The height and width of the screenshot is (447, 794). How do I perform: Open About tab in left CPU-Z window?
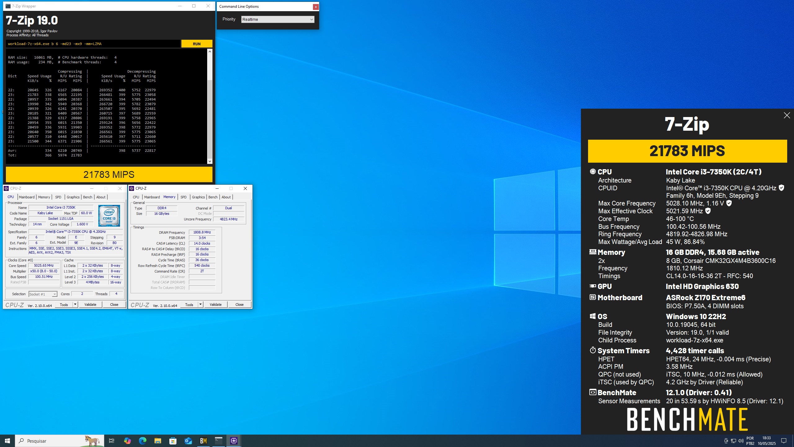pos(101,197)
